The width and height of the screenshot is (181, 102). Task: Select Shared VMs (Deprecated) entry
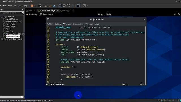[x=13, y=39]
